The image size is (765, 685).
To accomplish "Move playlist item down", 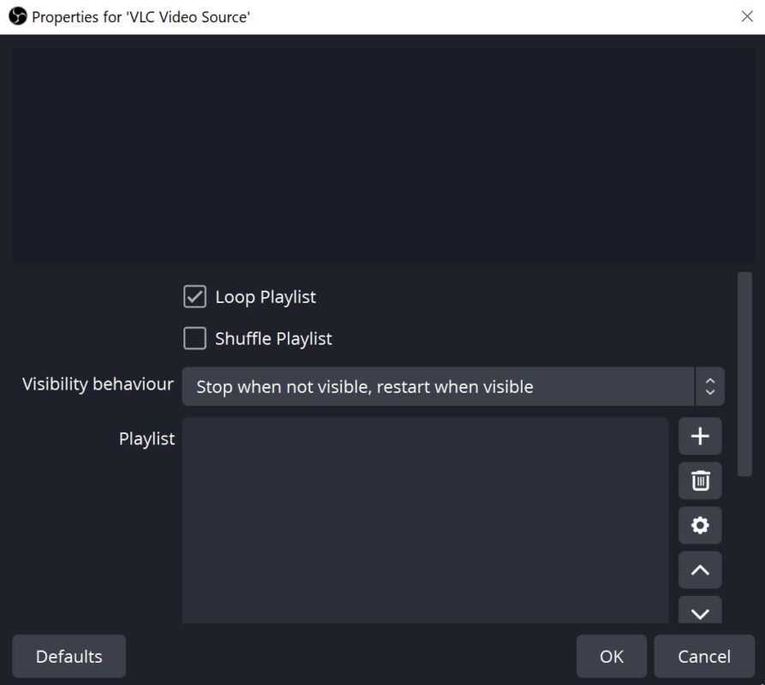I will click(699, 612).
